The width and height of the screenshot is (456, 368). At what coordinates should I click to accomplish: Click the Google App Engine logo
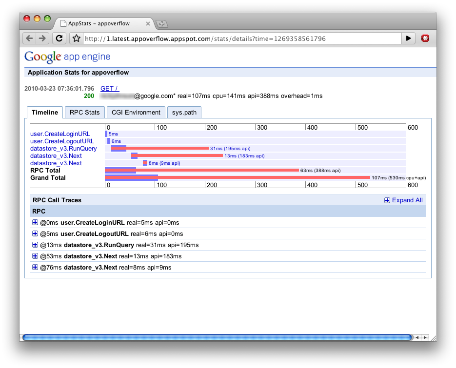[x=68, y=57]
